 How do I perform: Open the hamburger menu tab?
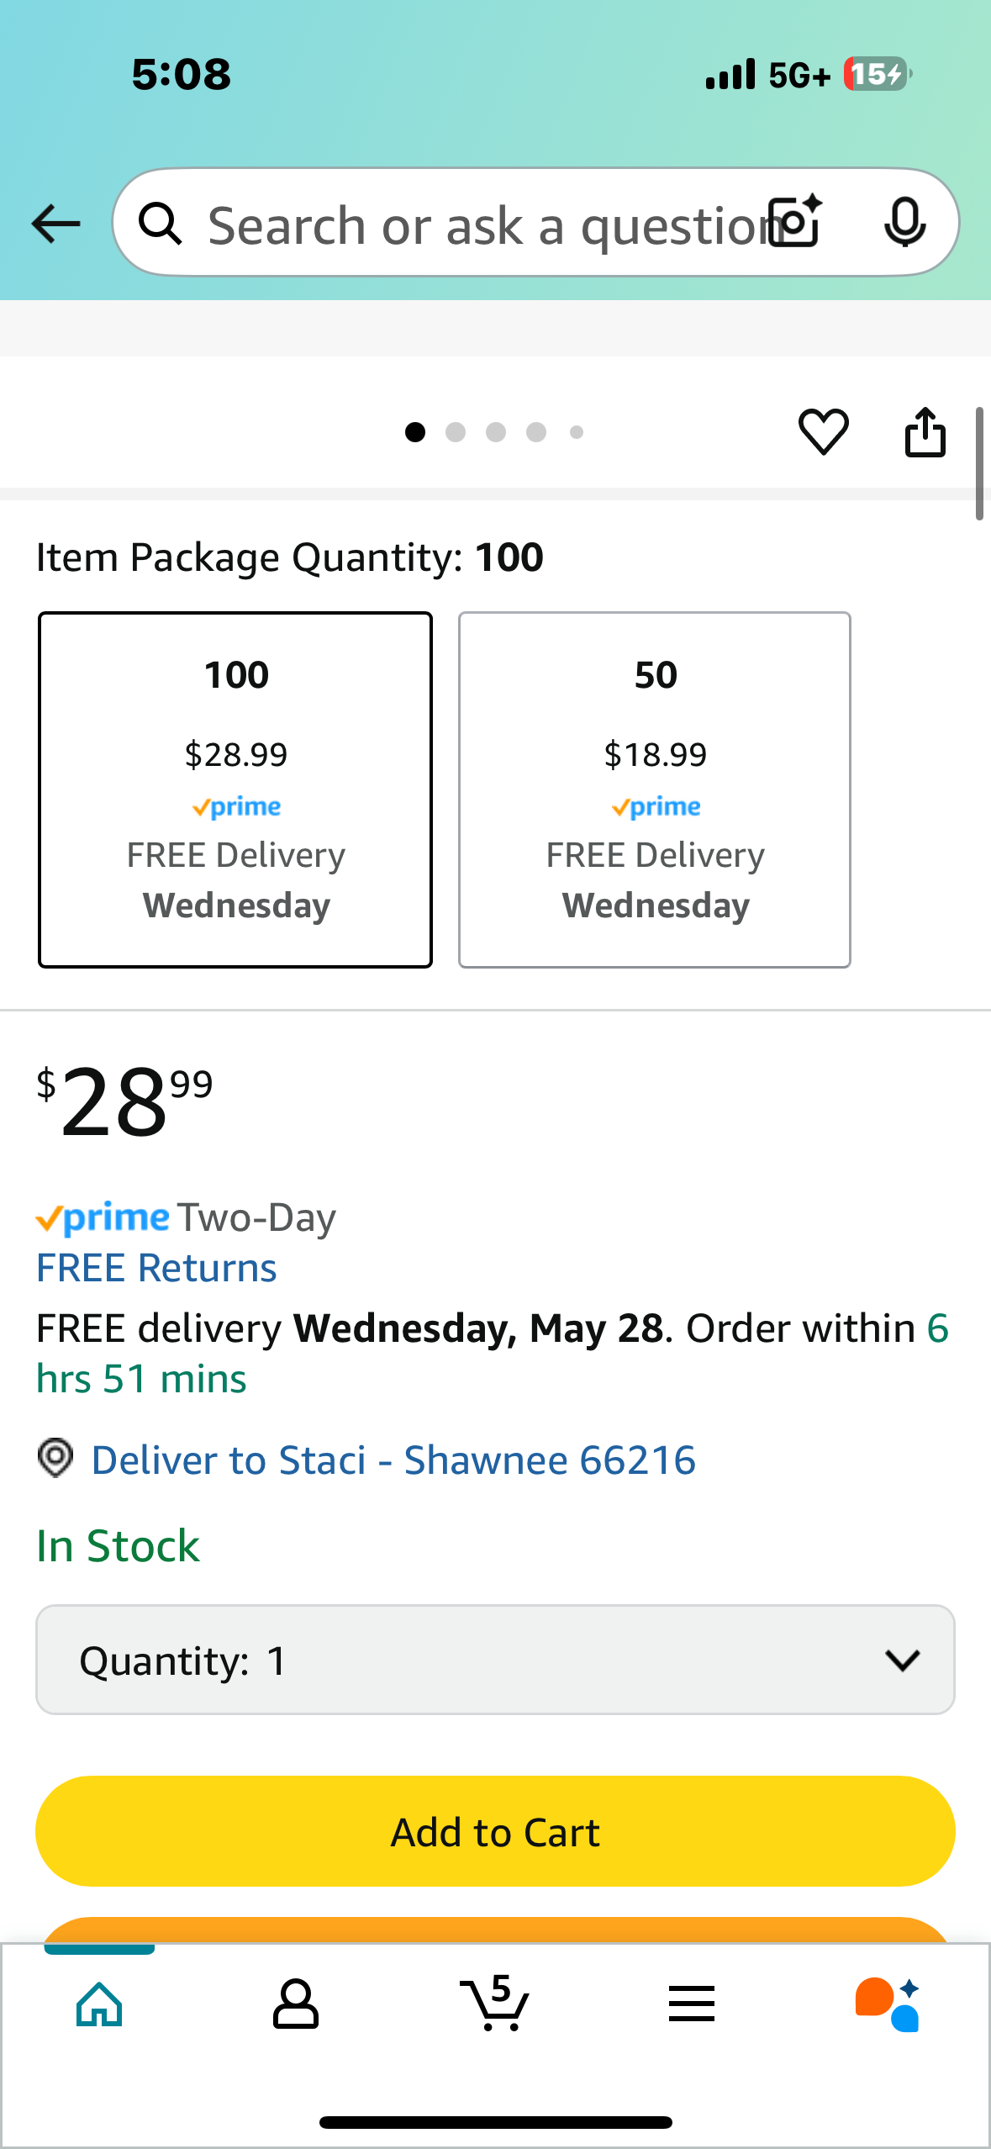(x=692, y=2004)
